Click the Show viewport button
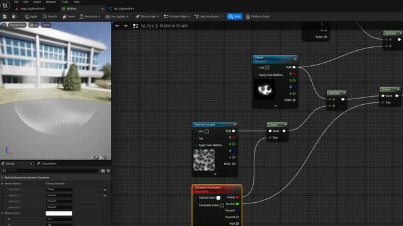 coord(46,25)
